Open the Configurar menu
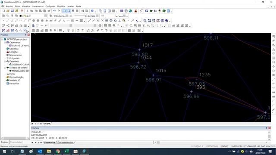This screenshot has width=276, height=155. pos(50,6)
